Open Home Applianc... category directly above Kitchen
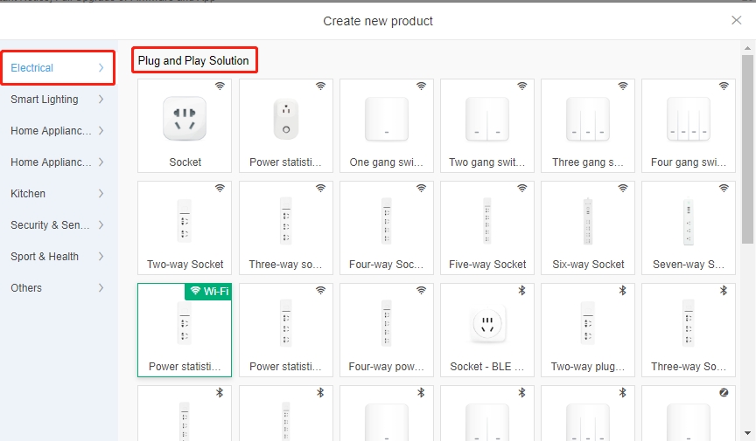Image resolution: width=756 pixels, height=441 pixels. (58, 162)
